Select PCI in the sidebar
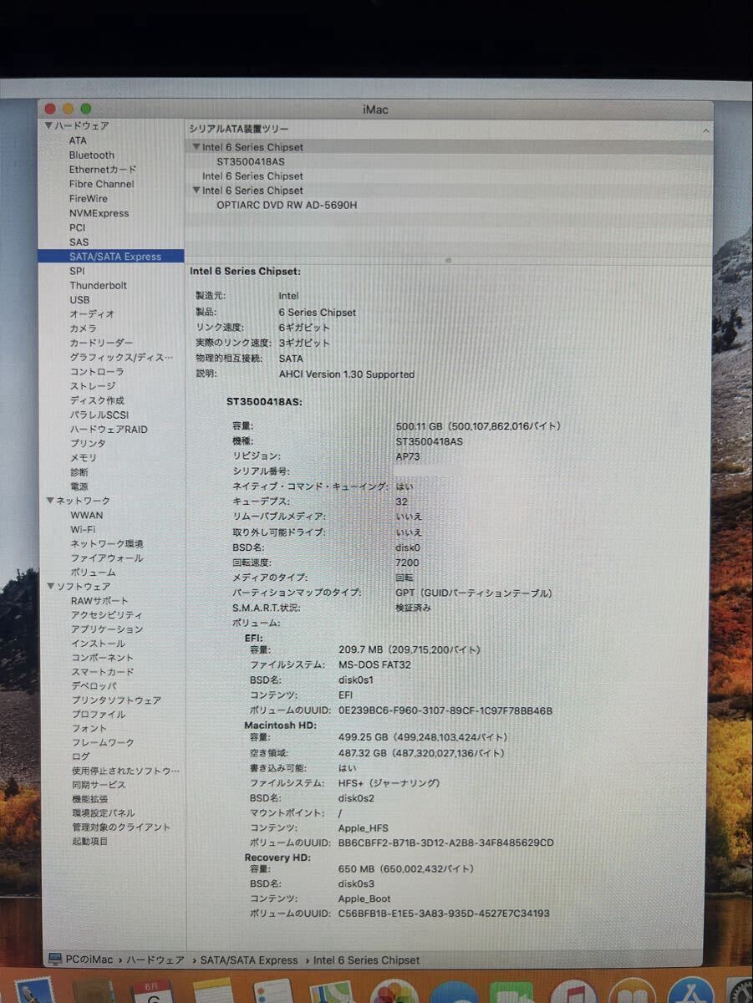 [78, 227]
